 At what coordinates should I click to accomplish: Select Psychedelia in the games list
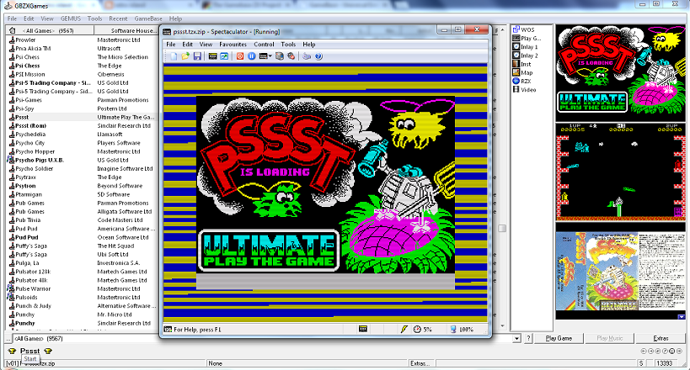point(83,135)
